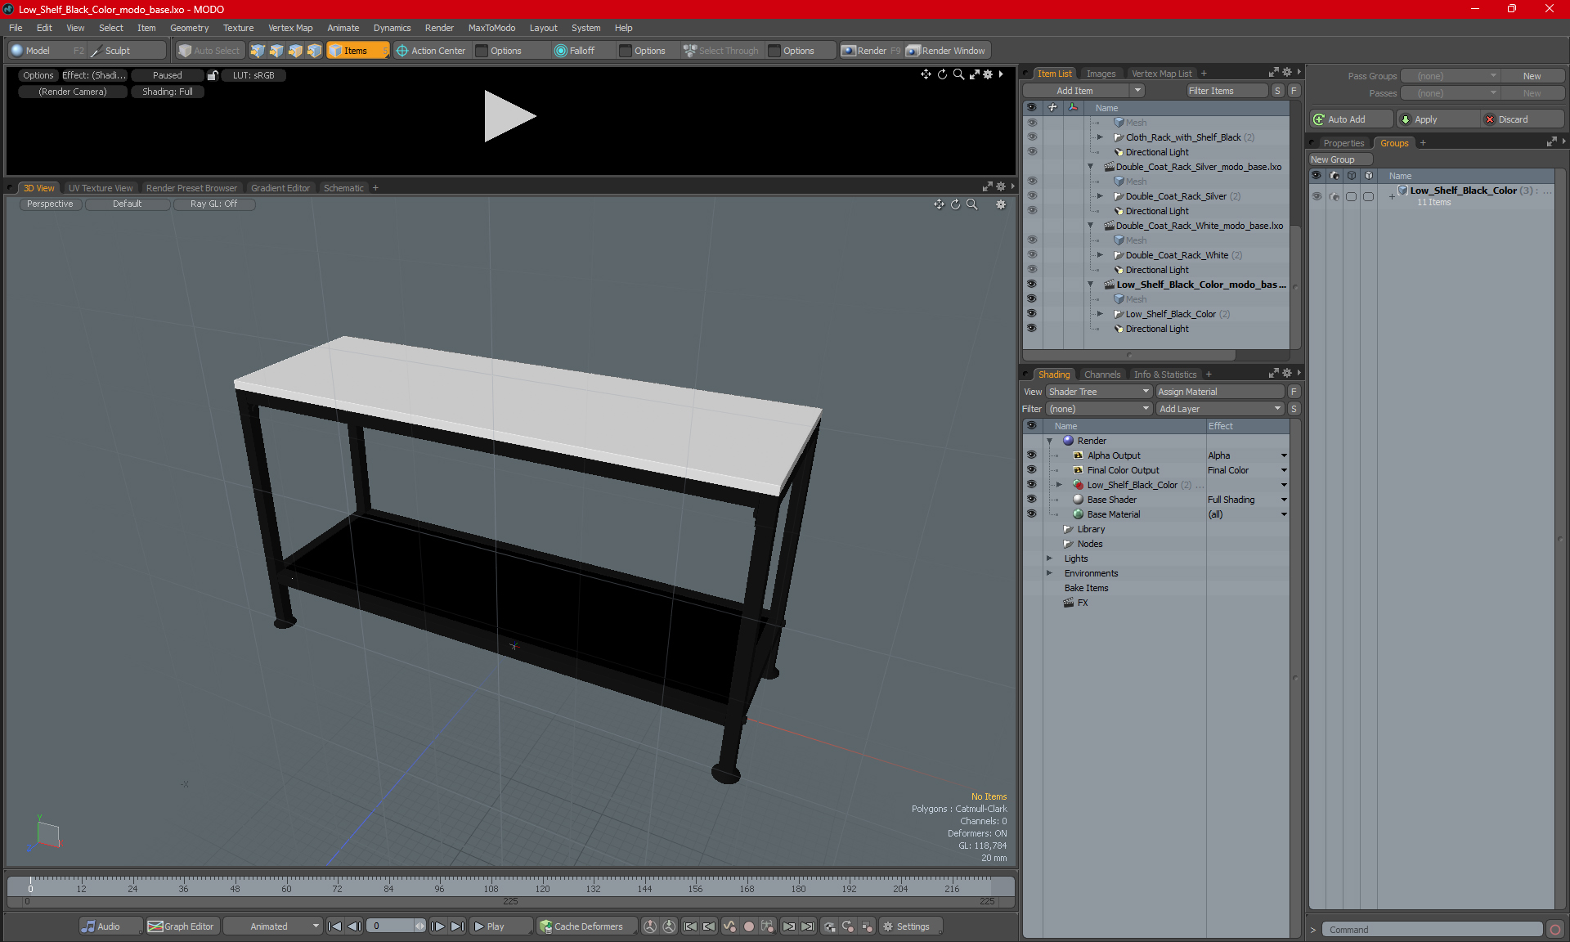Screen dimensions: 1570x942
Task: Select the Sculpt mode brush icon
Action: [x=96, y=51]
